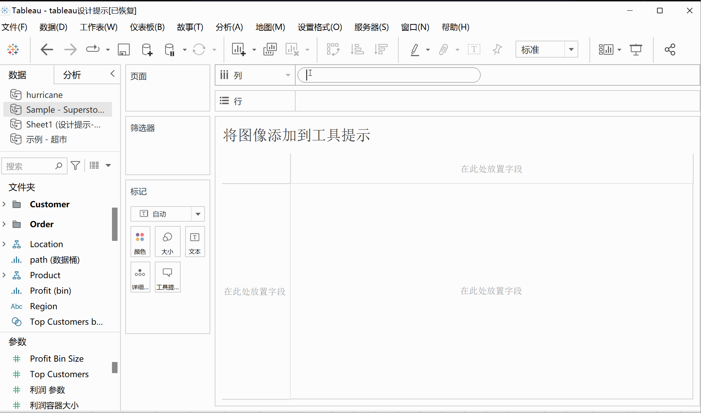Viewport: 701px width, 413px height.
Task: Click the Sort Ascending icon
Action: tap(357, 49)
